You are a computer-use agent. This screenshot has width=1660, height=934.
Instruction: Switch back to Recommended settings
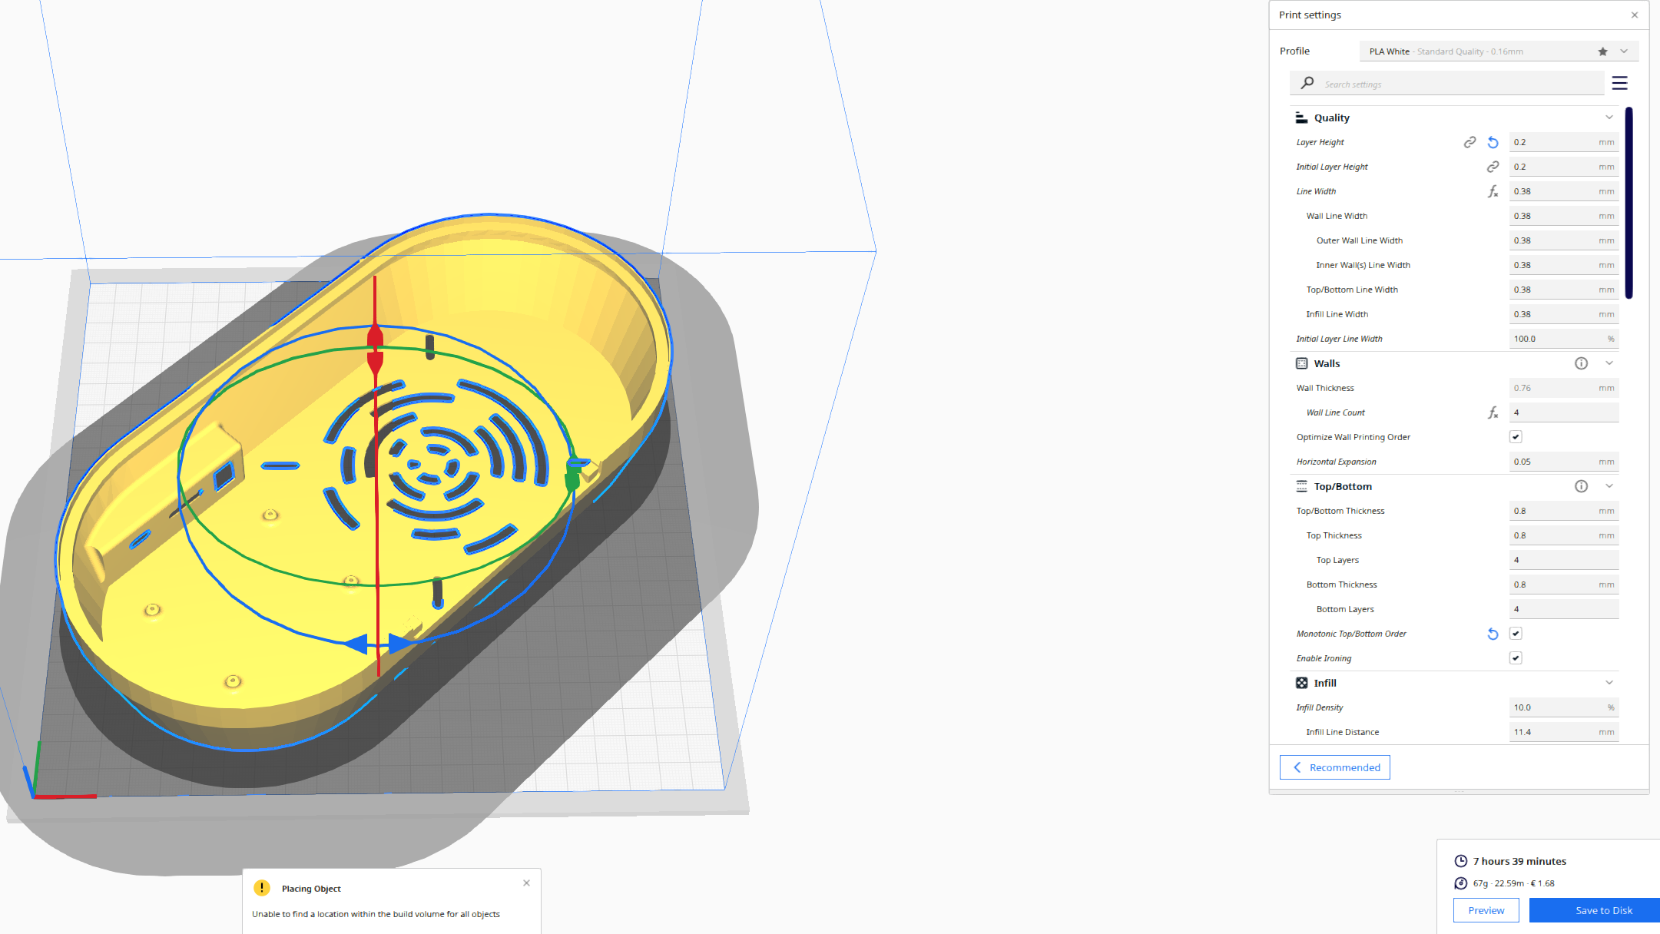(1334, 767)
